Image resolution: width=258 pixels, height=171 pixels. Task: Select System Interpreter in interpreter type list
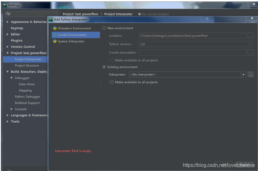point(76,41)
